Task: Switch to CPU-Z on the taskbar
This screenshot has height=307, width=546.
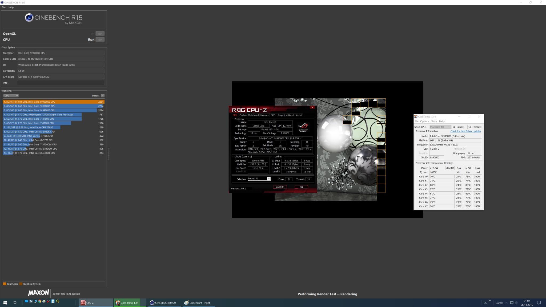Action: click(x=96, y=303)
